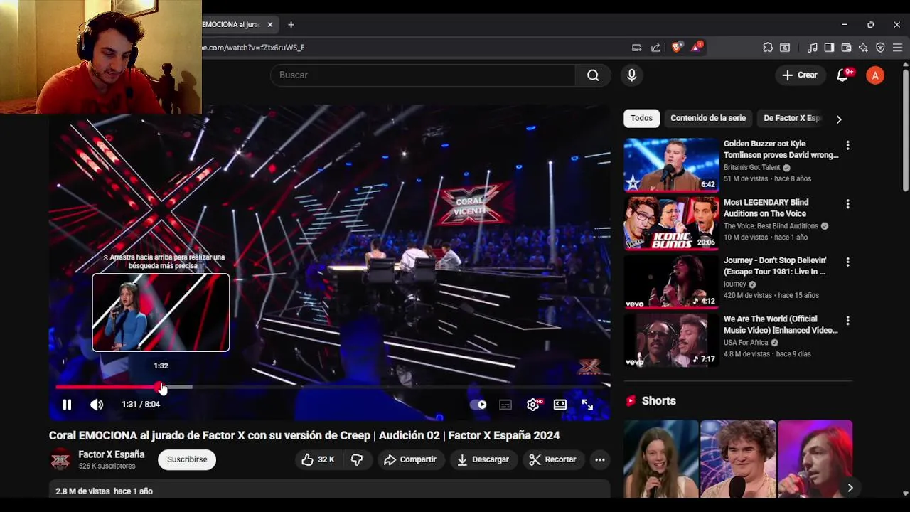Like the video with thumbs up
The image size is (910, 512).
pos(318,459)
